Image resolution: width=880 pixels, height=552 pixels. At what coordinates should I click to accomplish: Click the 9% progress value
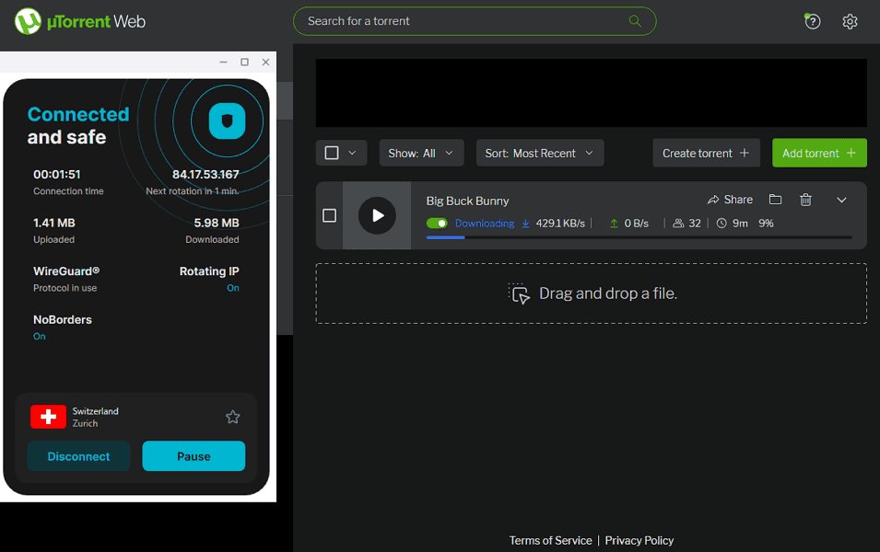pyautogui.click(x=766, y=223)
